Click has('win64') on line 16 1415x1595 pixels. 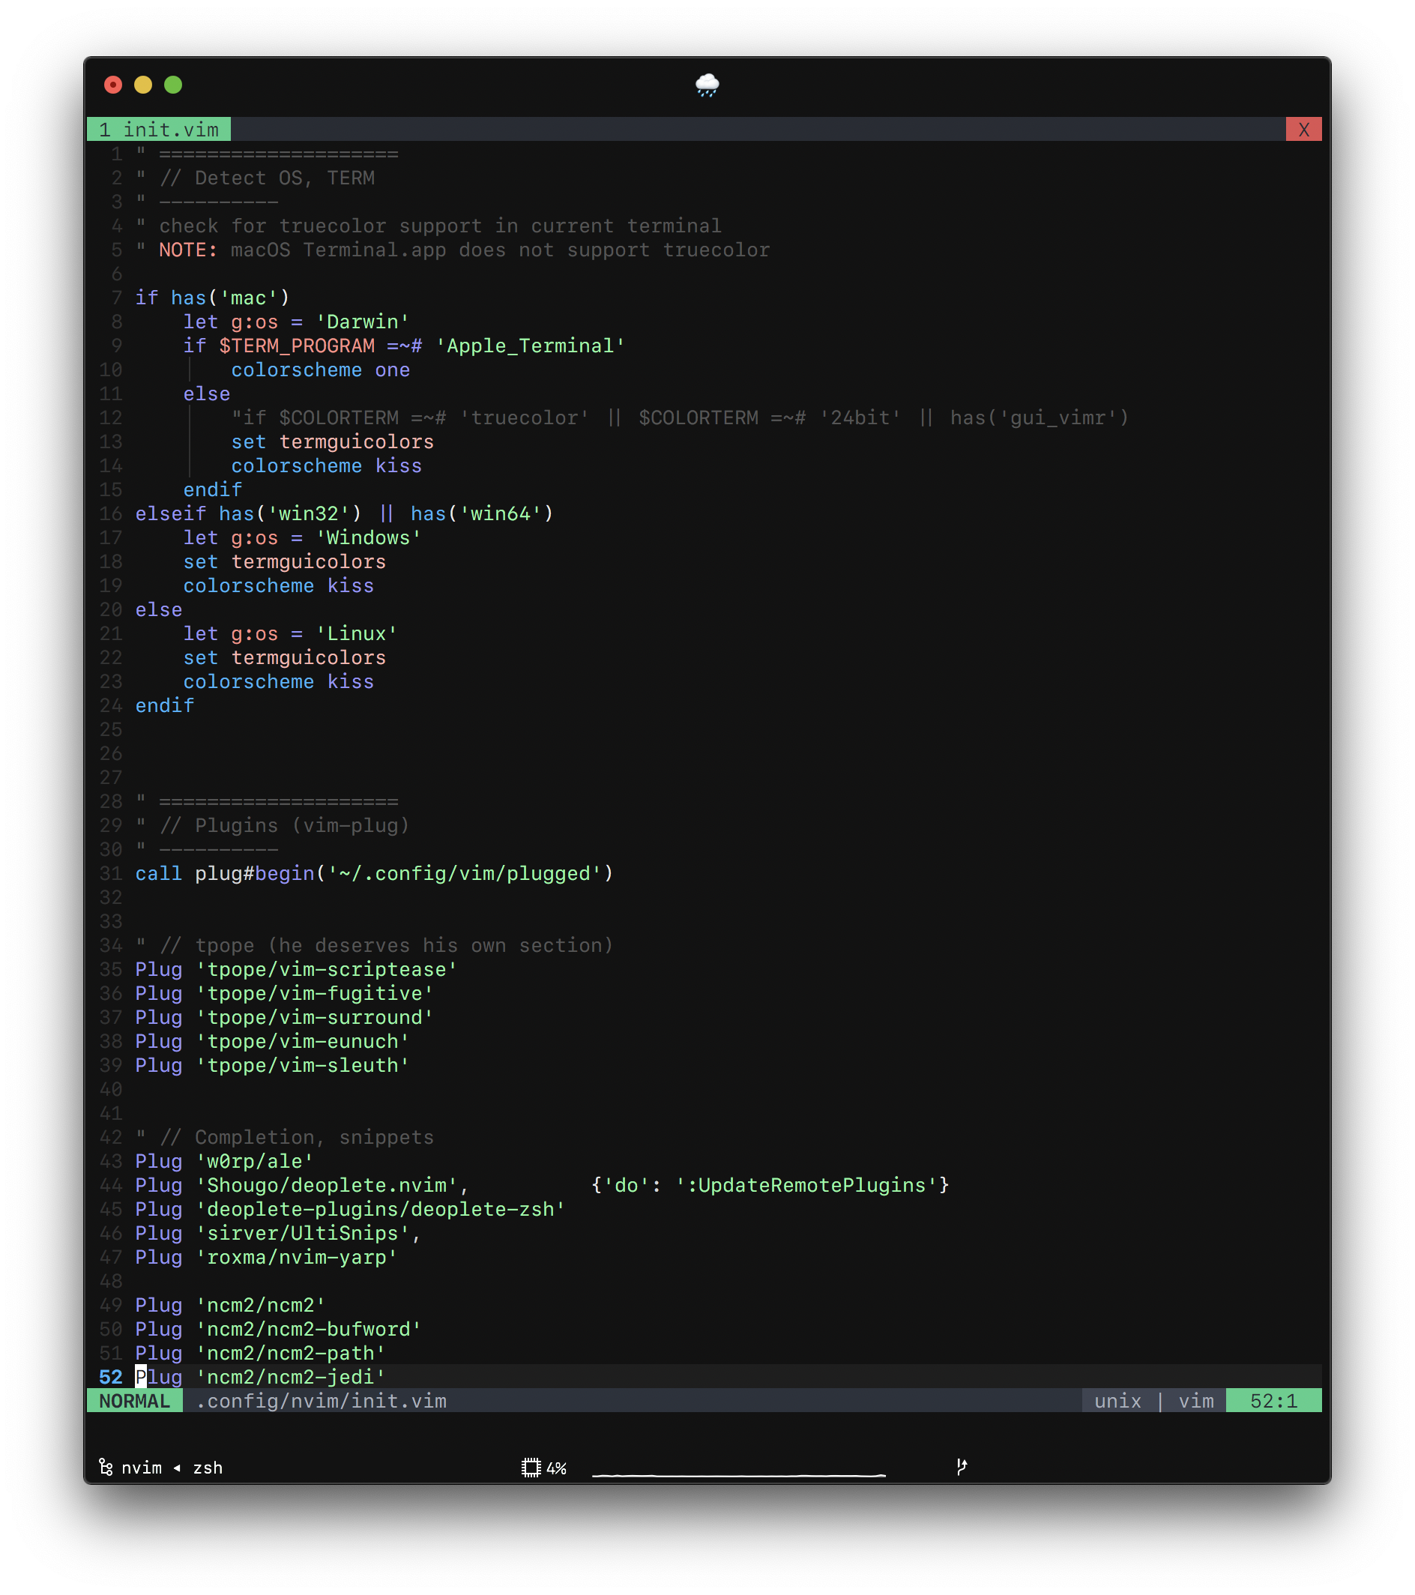pyautogui.click(x=482, y=513)
